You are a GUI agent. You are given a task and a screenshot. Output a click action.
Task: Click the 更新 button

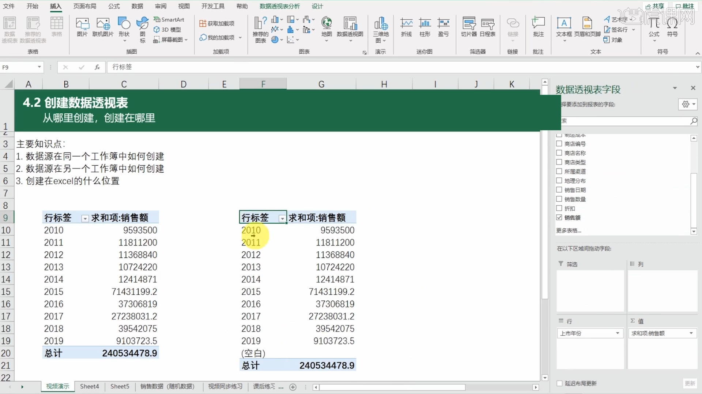coord(690,383)
